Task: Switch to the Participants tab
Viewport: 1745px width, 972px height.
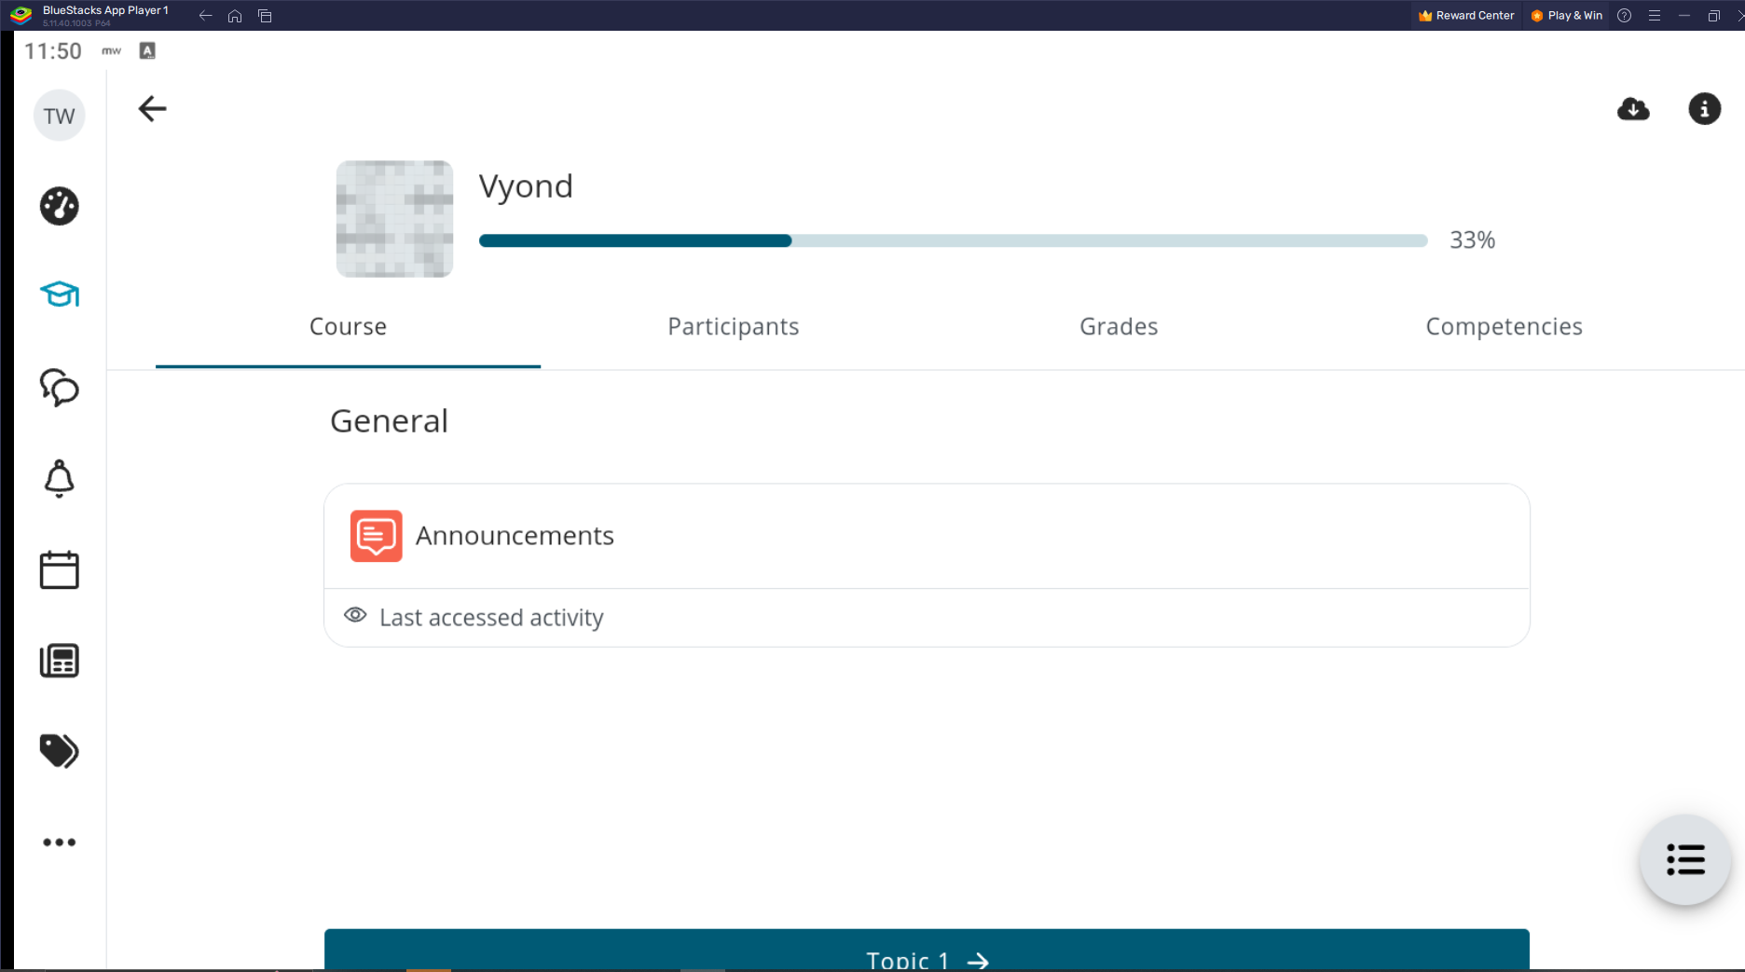Action: click(x=733, y=327)
